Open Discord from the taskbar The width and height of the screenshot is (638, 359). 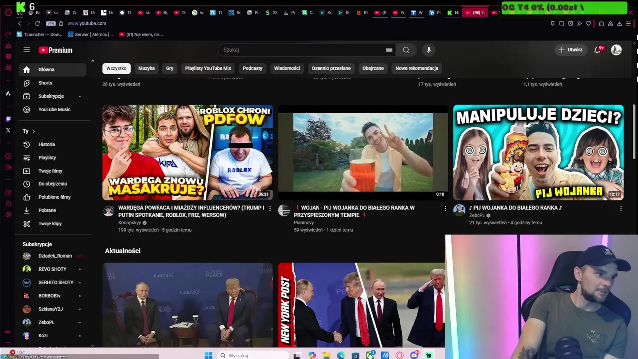(x=414, y=355)
